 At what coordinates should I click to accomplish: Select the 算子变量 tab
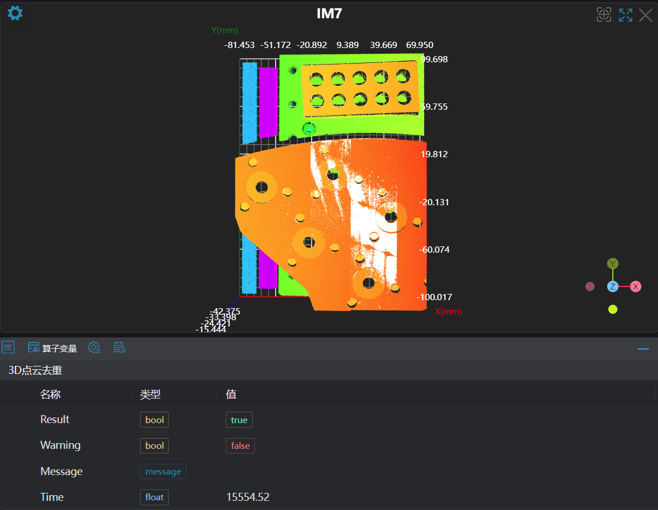click(x=53, y=348)
